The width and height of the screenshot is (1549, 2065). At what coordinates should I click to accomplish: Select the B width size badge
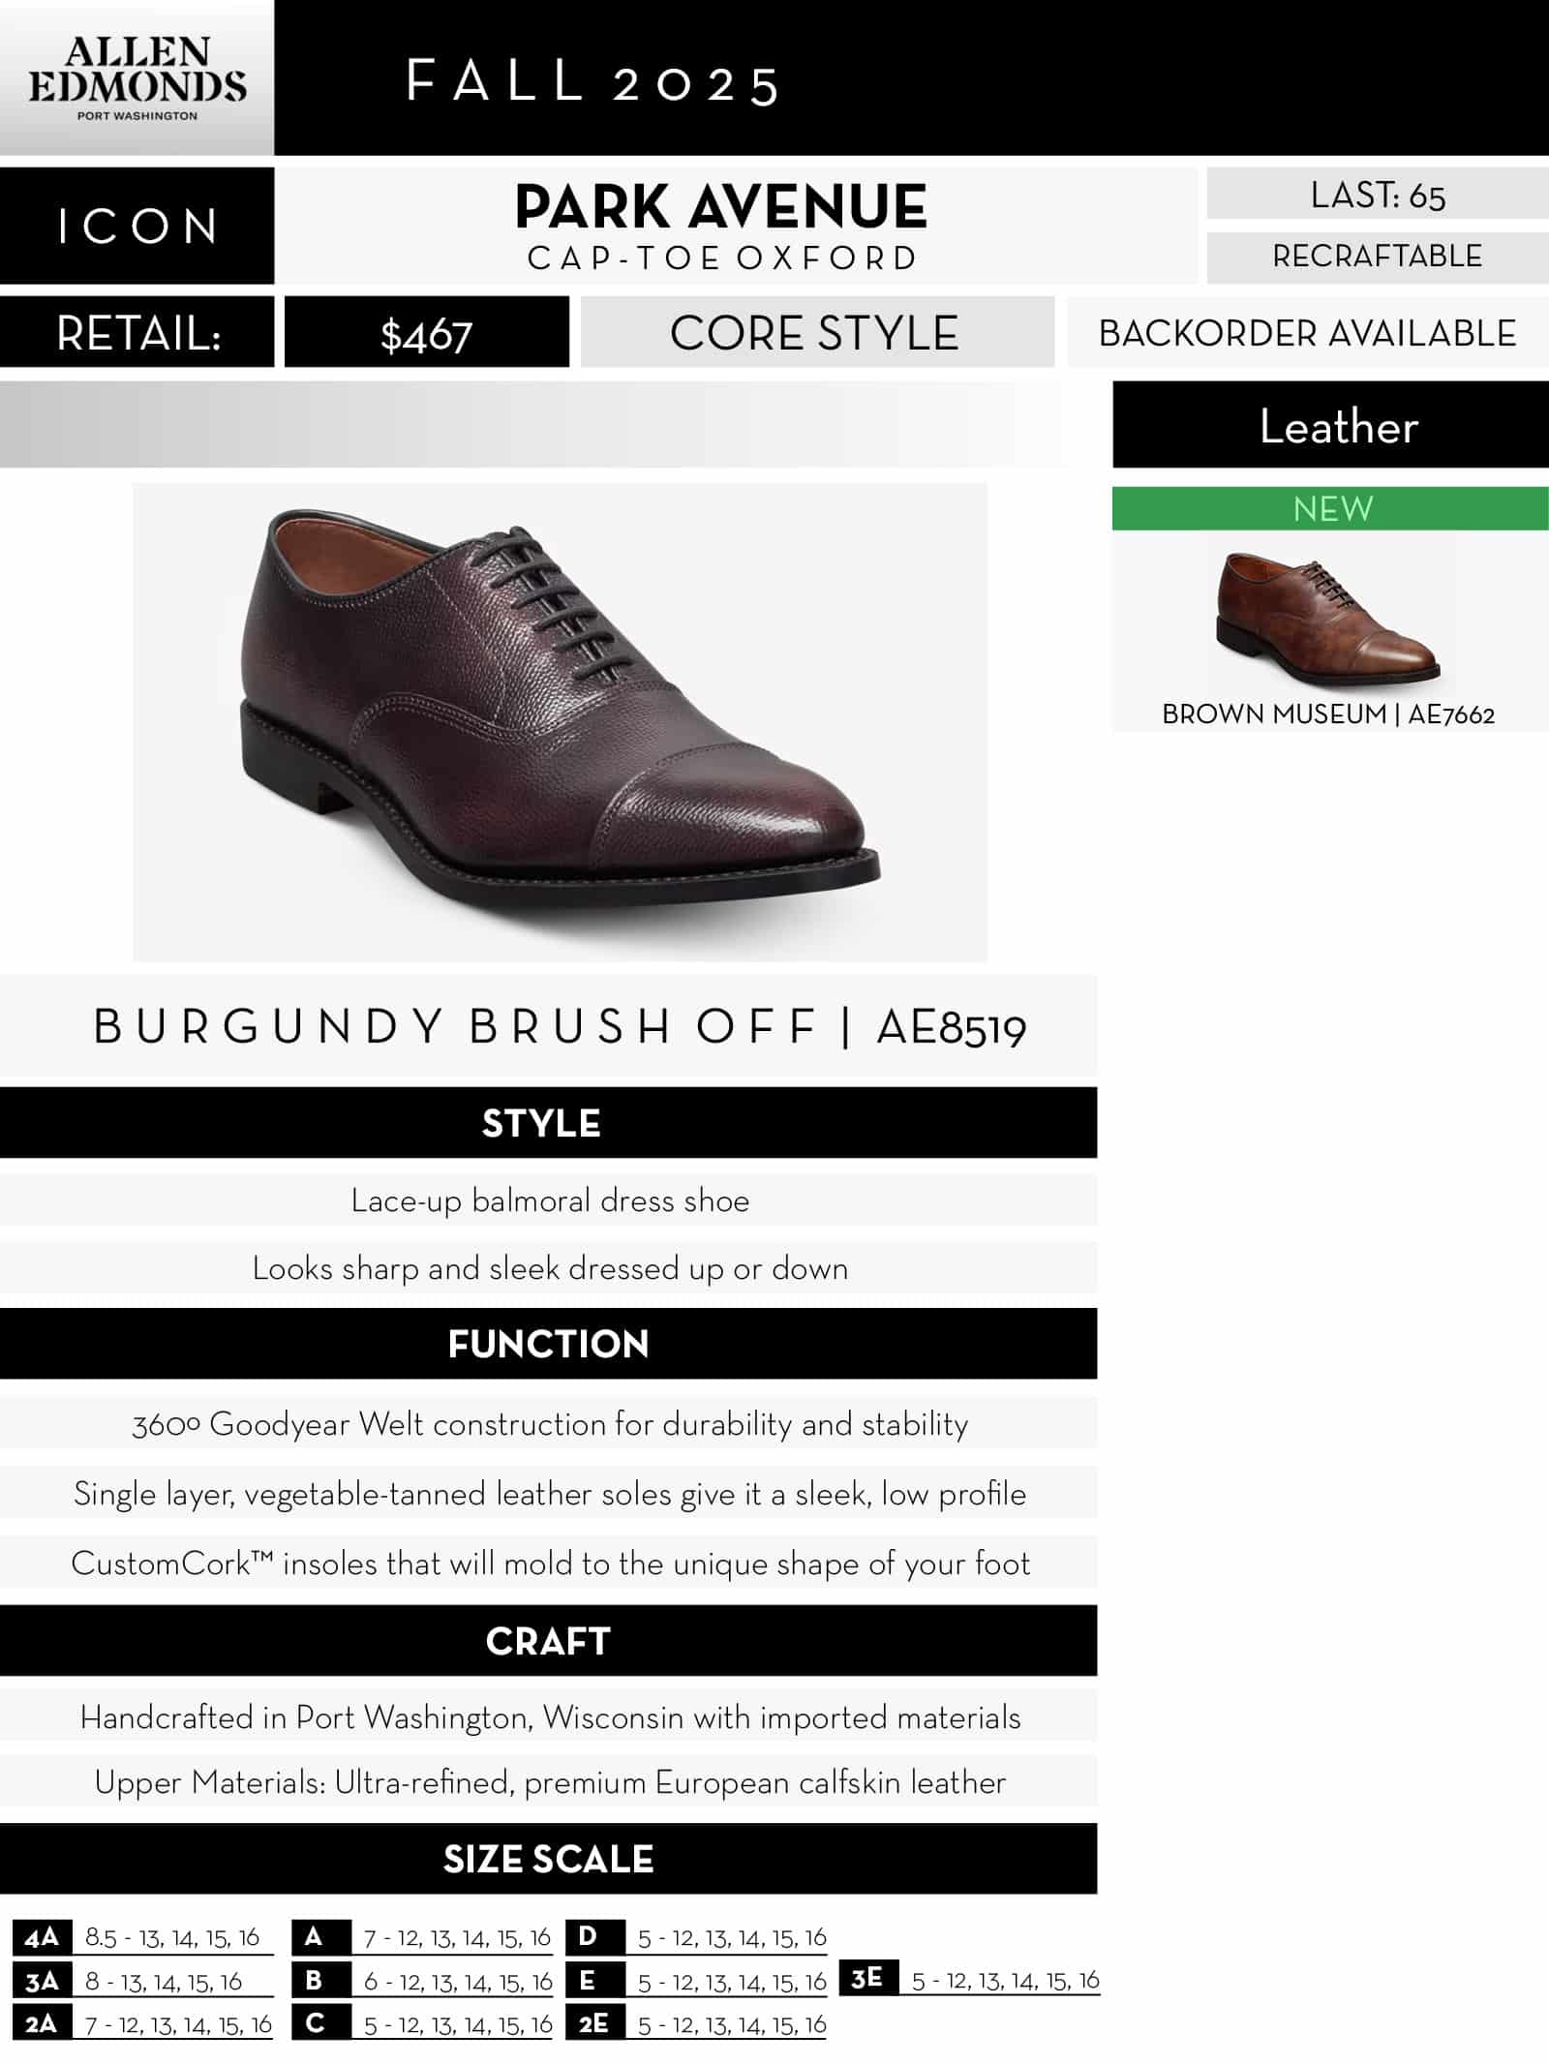316,1980
